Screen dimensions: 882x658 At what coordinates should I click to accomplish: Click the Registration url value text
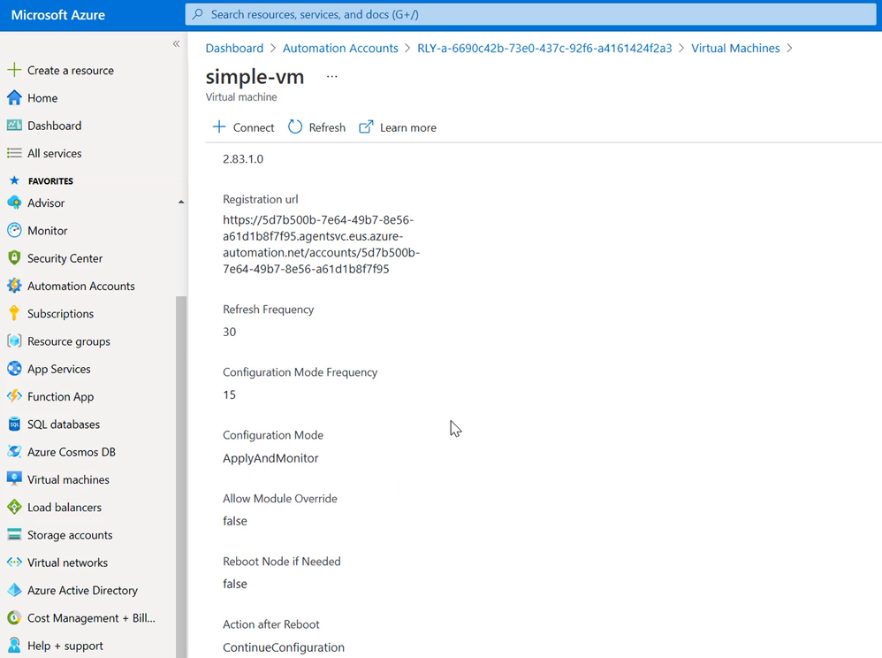pos(321,244)
